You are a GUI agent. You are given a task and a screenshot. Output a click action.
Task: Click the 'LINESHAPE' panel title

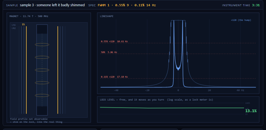click(106, 16)
